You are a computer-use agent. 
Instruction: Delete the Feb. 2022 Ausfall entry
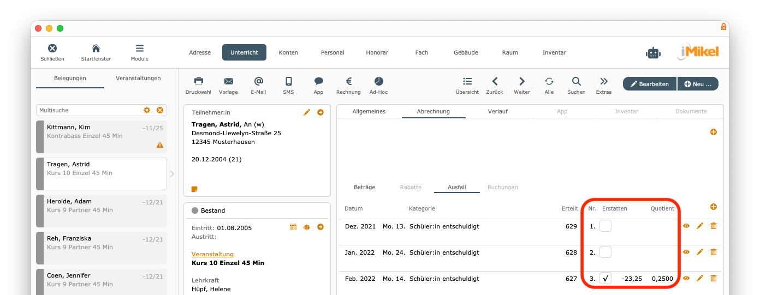(x=714, y=278)
